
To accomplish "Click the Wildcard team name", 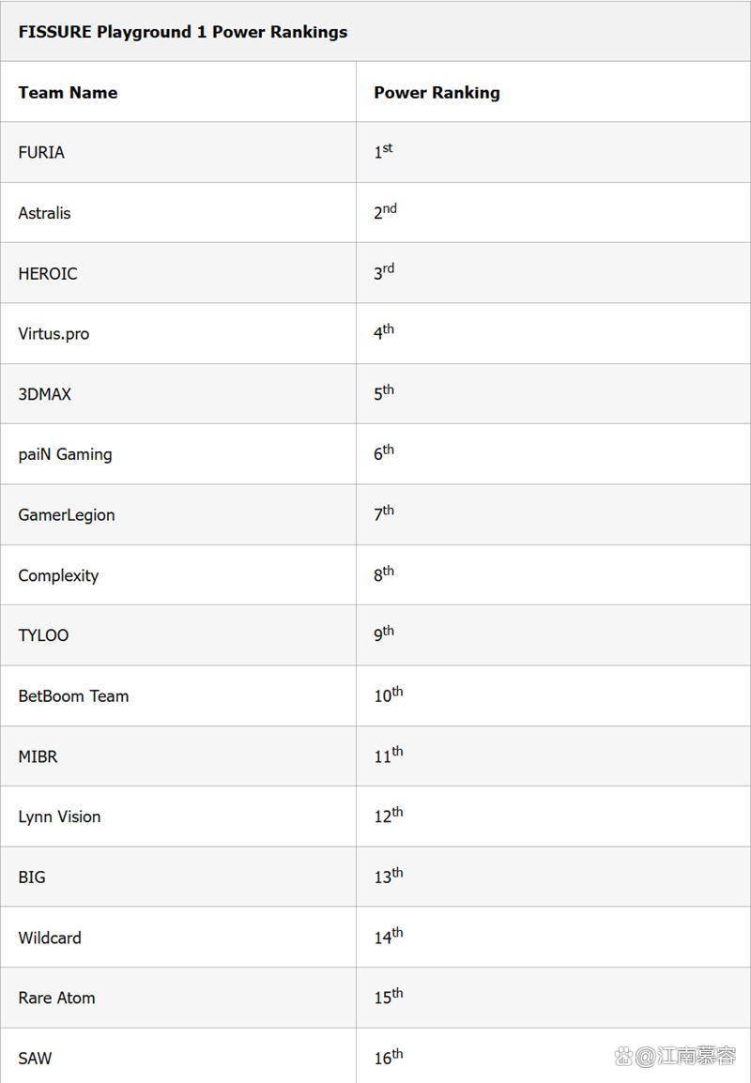I will click(50, 938).
